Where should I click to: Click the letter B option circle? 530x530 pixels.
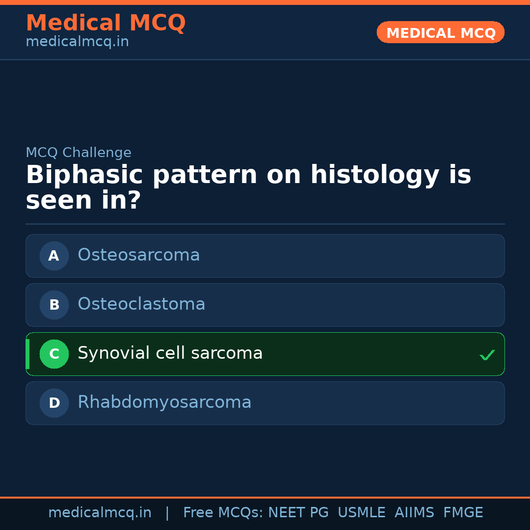[x=54, y=305]
